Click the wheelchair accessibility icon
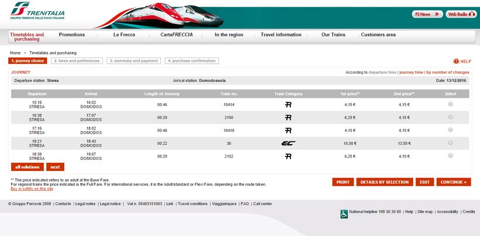This screenshot has width=480, height=236. 344,214
